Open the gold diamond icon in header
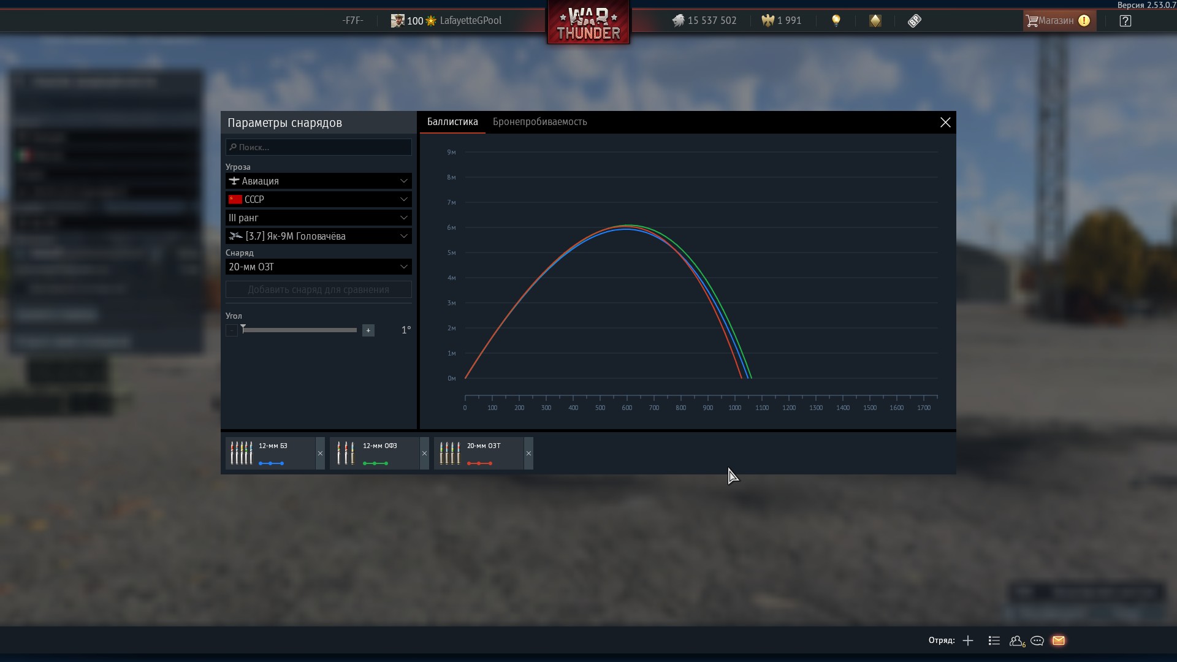Image resolution: width=1177 pixels, height=662 pixels. click(875, 21)
